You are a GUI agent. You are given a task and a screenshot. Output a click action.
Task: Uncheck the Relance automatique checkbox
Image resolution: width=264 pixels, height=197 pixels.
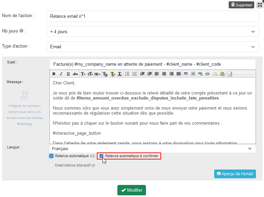click(x=51, y=156)
